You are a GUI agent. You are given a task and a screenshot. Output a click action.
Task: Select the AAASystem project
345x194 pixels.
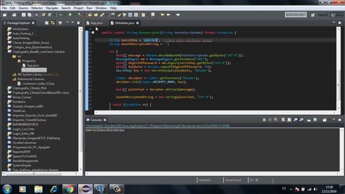tap(20, 29)
